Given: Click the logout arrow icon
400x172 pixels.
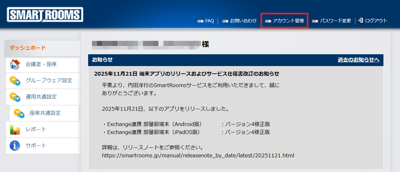Looking at the screenshot, I should pos(360,21).
